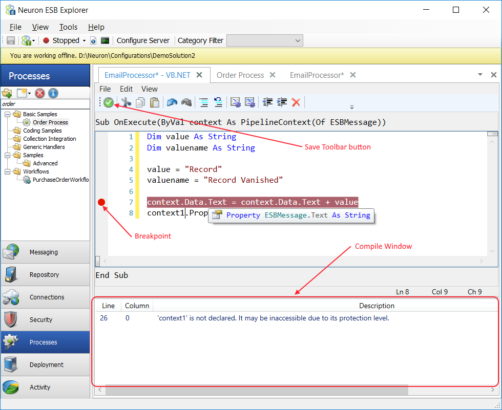Close the Order Process tab

tap(273, 75)
